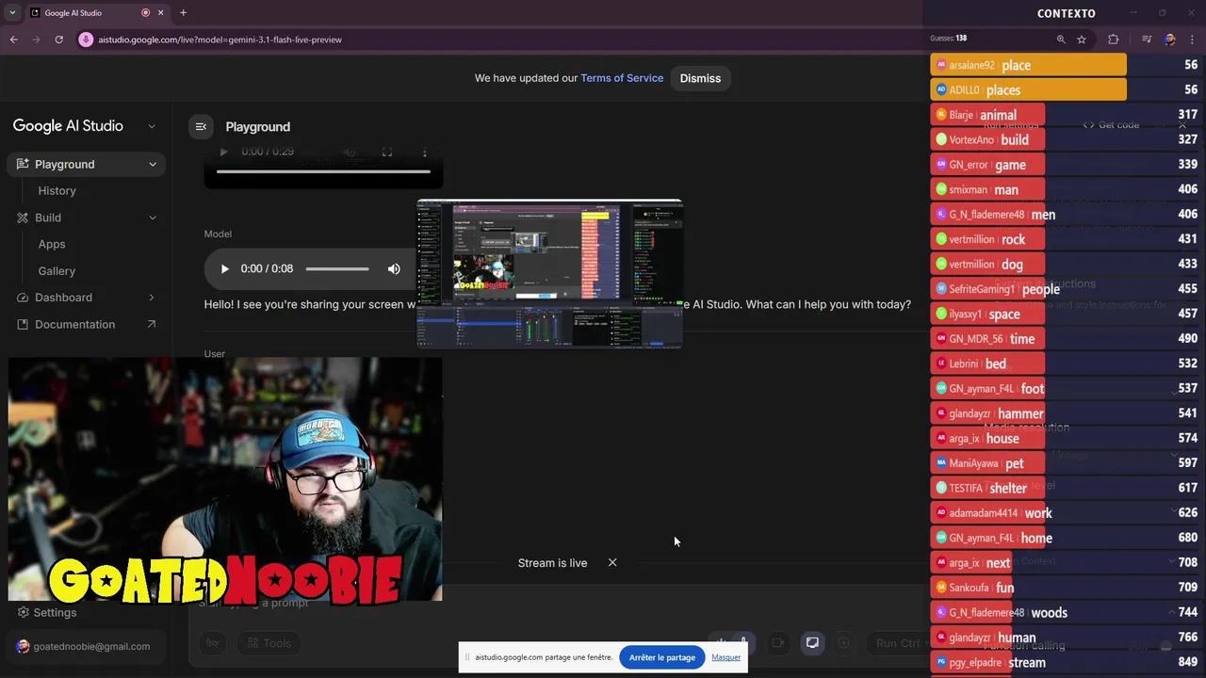1206x678 pixels.
Task: Expand the Dashboard submenu arrow
Action: 152,298
